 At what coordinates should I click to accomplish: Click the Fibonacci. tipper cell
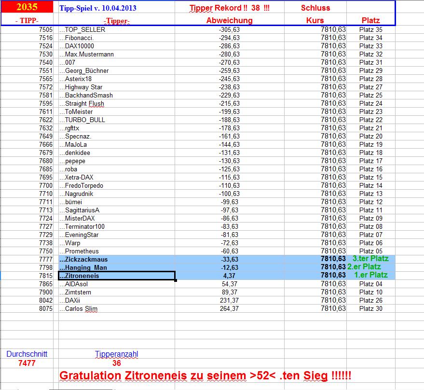[117, 38]
